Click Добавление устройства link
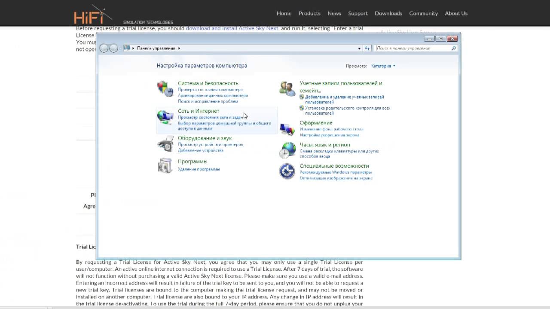This screenshot has width=550, height=309. tap(201, 151)
